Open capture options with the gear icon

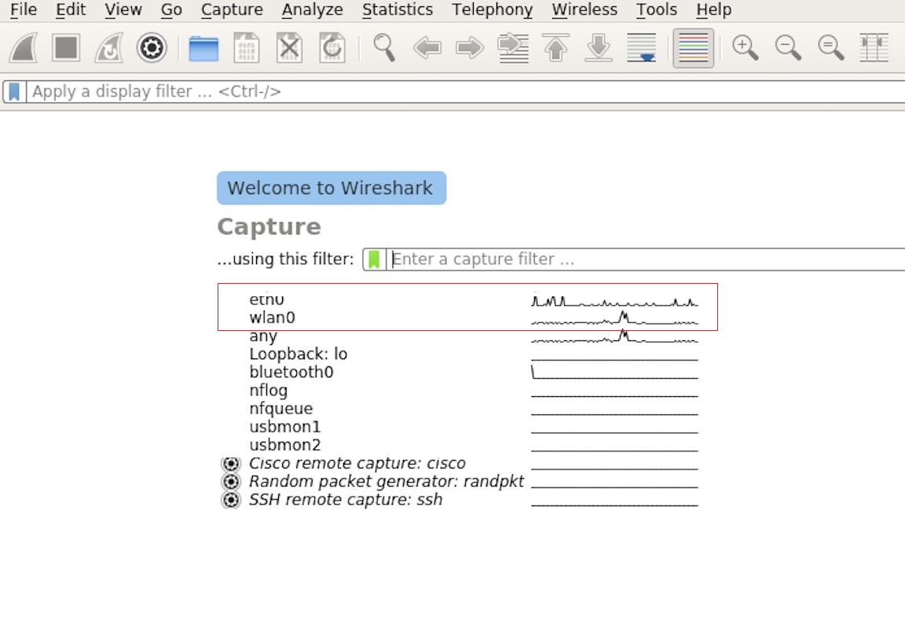[x=152, y=47]
